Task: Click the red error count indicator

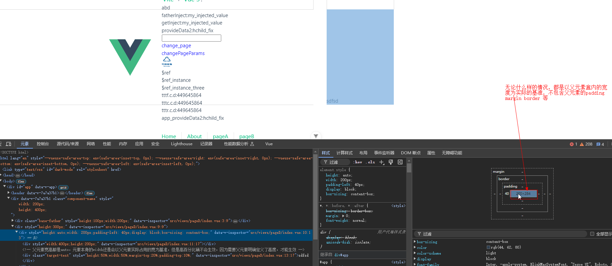Action: 573,144
